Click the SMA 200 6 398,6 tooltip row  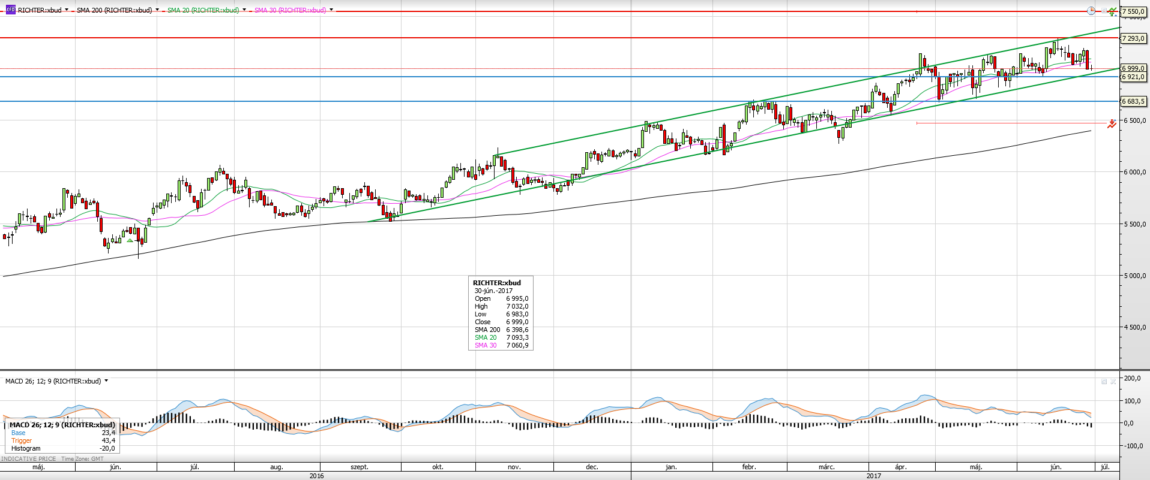point(501,330)
